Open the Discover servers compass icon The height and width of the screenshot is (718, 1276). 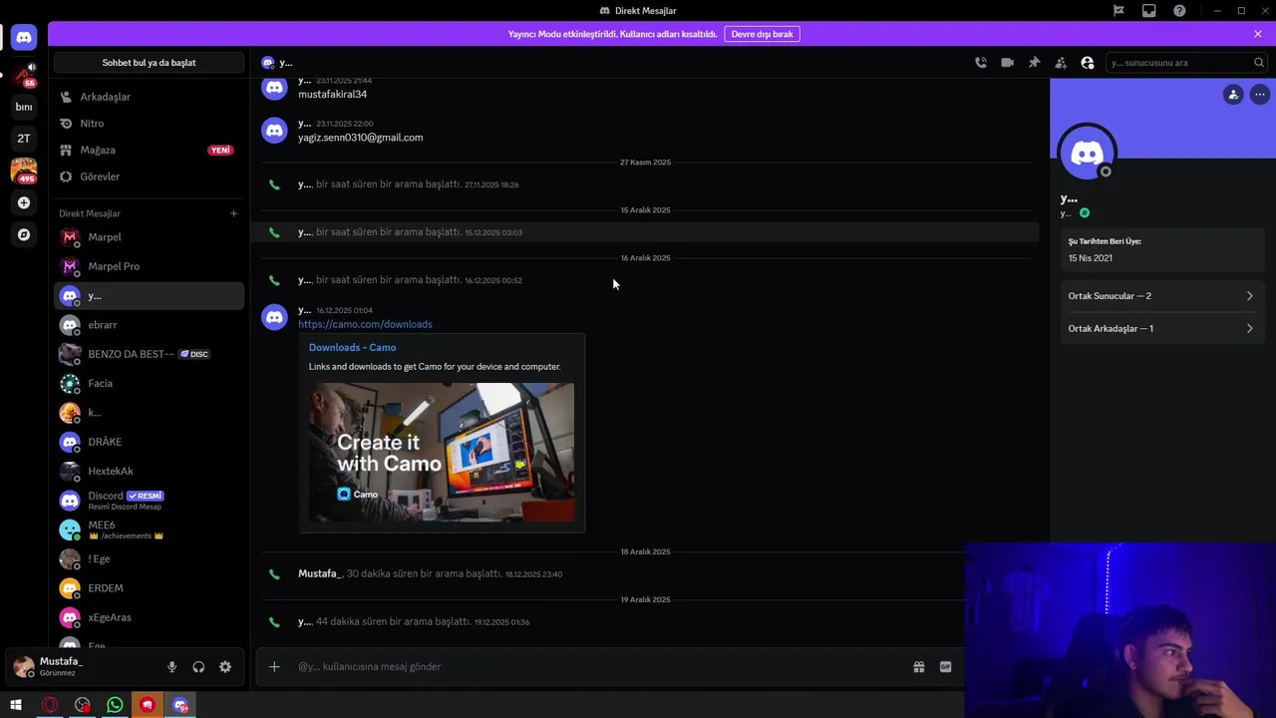(24, 234)
